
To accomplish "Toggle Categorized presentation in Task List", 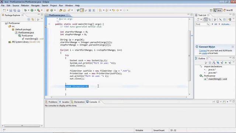I will [206, 20].
